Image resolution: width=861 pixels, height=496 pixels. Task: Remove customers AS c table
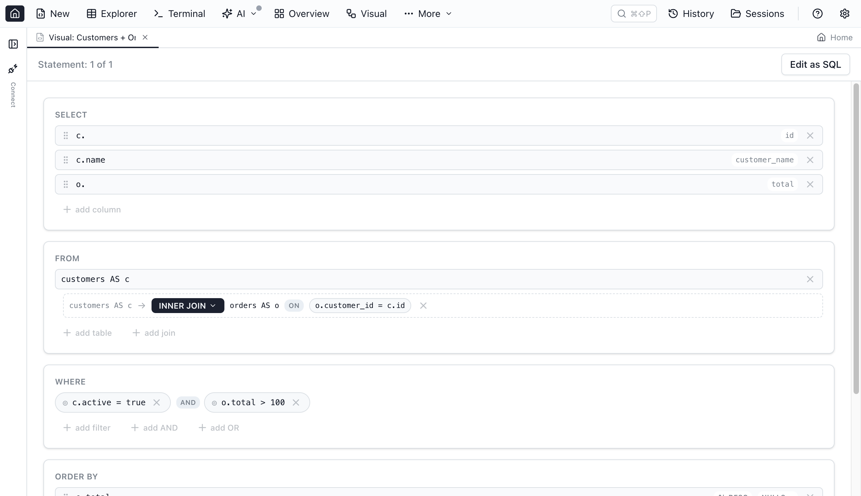click(x=810, y=280)
